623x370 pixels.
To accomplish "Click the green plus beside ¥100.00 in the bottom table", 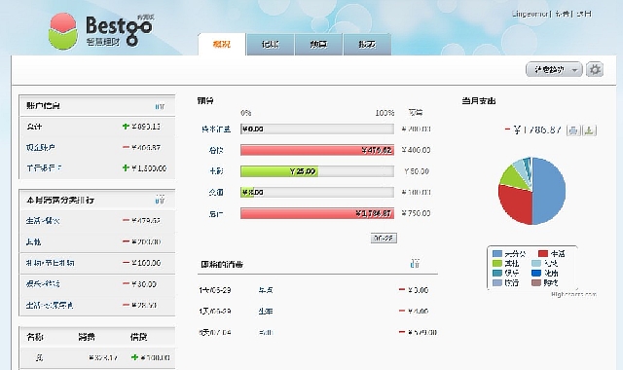I will click(x=134, y=357).
